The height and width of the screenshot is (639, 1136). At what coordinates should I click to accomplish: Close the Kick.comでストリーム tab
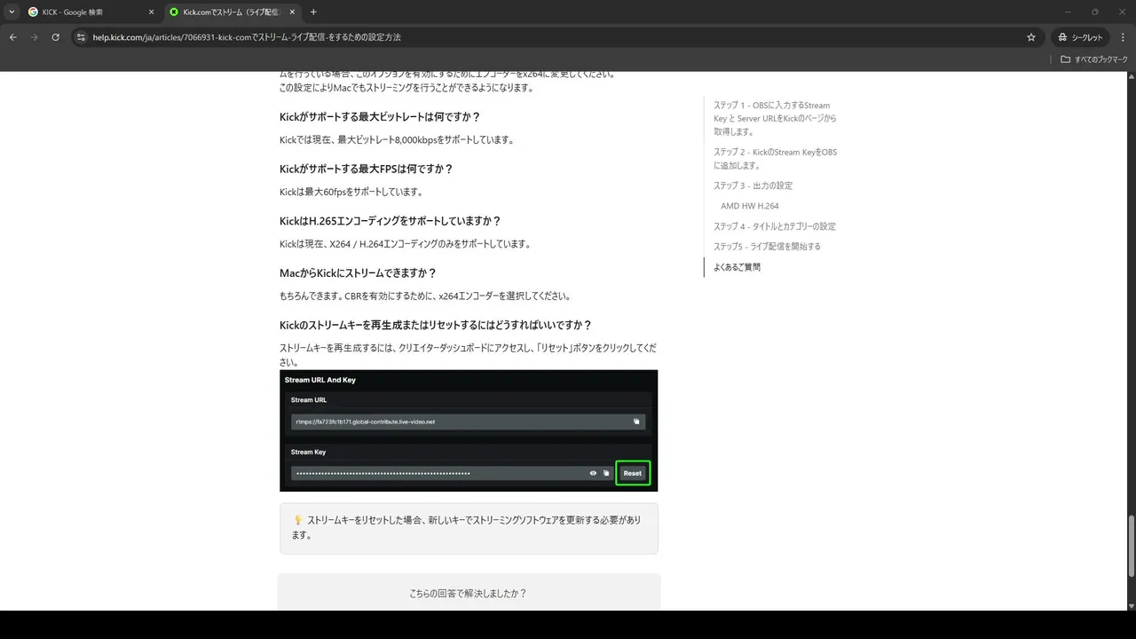pyautogui.click(x=291, y=12)
